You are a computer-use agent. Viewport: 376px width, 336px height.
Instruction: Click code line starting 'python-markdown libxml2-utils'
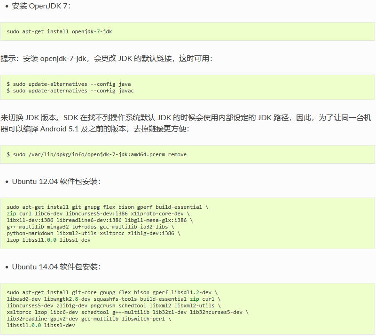(94, 233)
